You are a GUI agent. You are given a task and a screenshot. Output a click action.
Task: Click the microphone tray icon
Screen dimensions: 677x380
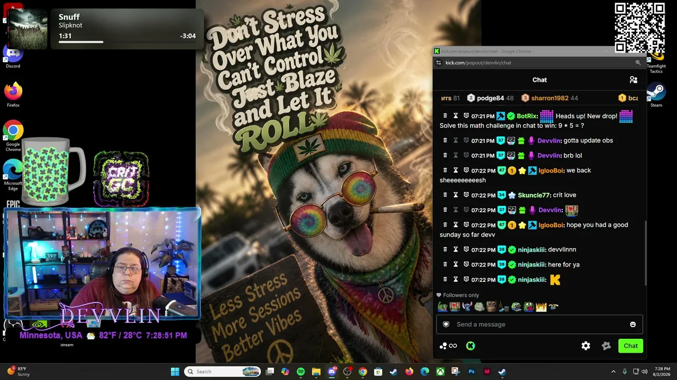625,372
